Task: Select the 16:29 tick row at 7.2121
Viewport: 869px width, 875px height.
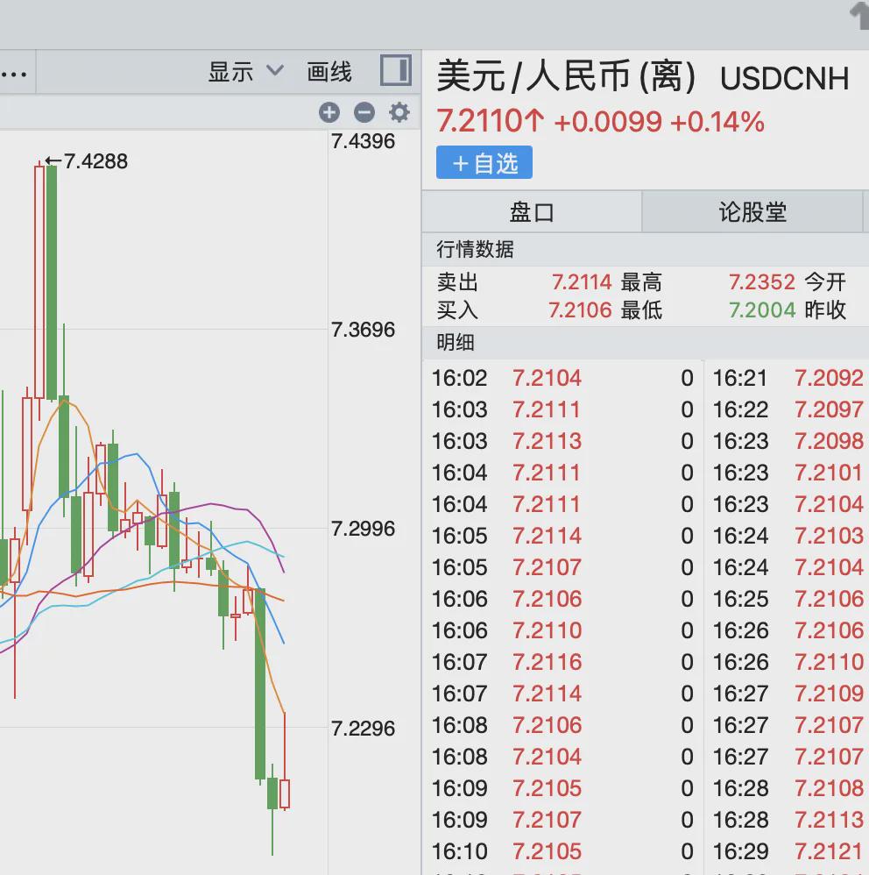Action: [788, 851]
